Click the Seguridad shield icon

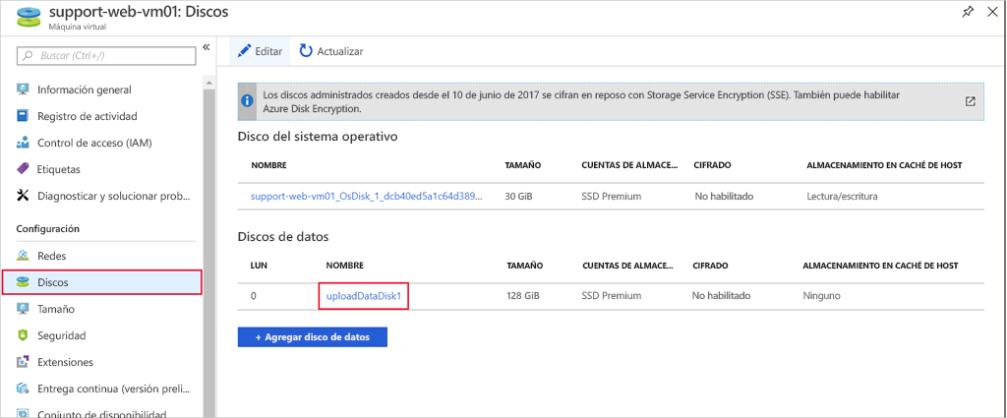23,335
